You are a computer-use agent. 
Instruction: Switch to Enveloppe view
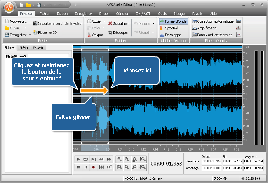pyautogui.click(x=172, y=35)
